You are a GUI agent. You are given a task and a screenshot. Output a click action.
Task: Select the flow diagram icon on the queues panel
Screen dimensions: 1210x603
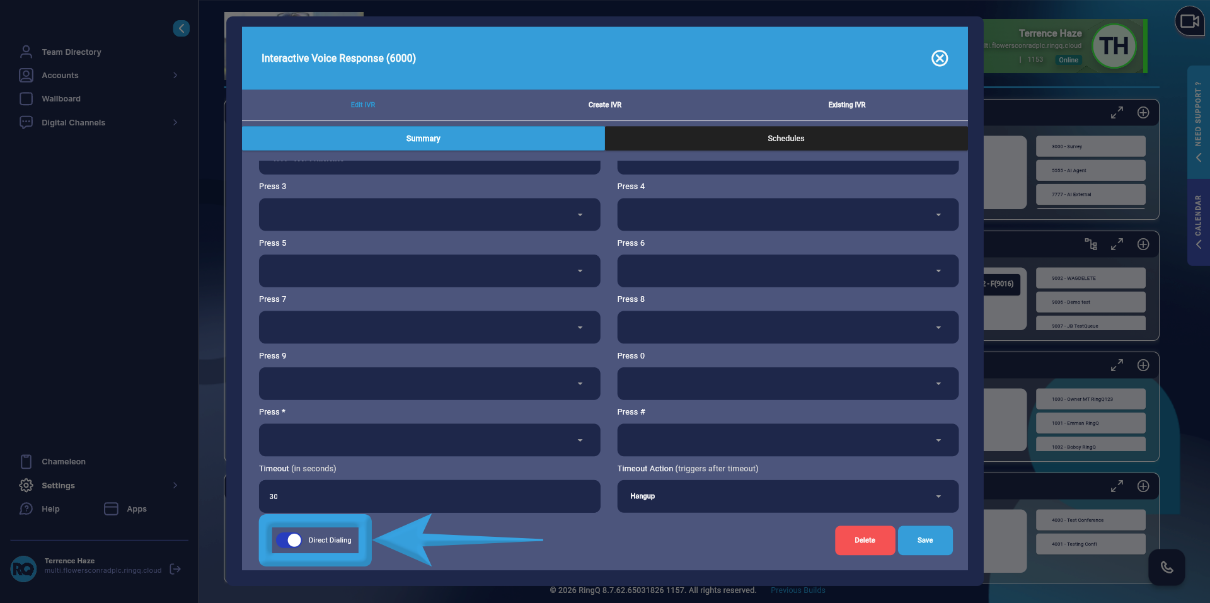1092,245
